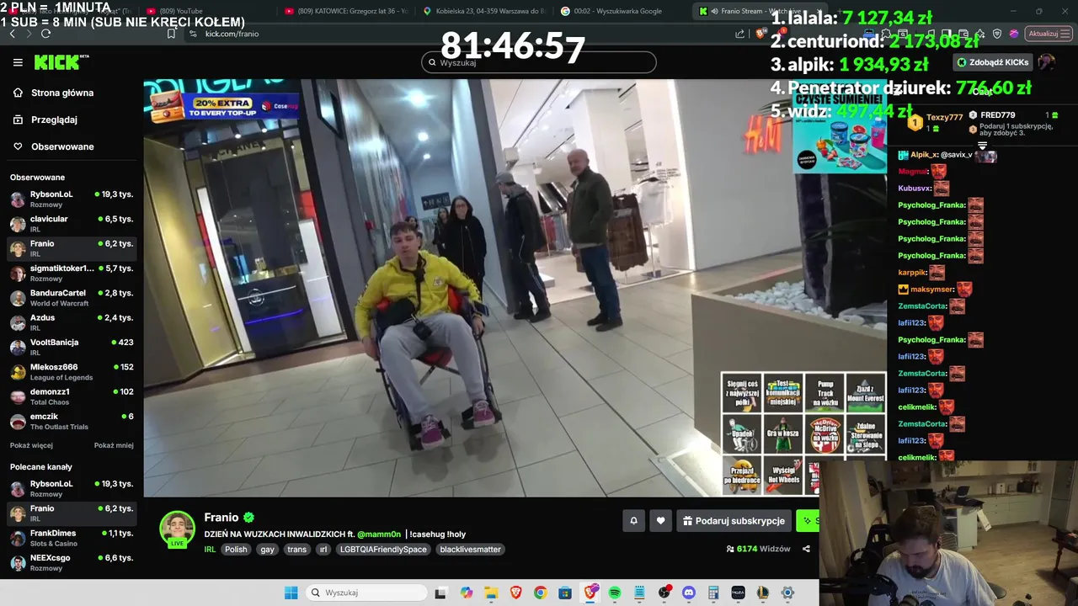Open FrankDimes recommended channel
The width and height of the screenshot is (1078, 606).
pos(71,537)
